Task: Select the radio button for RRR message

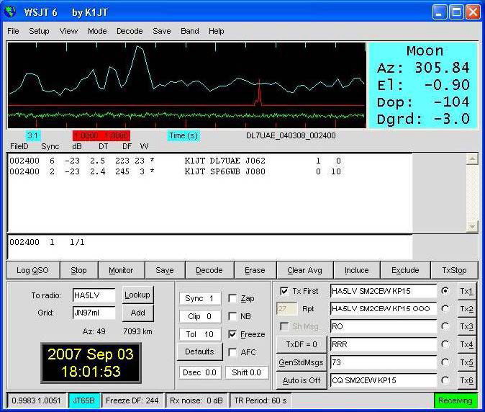Action: [445, 344]
